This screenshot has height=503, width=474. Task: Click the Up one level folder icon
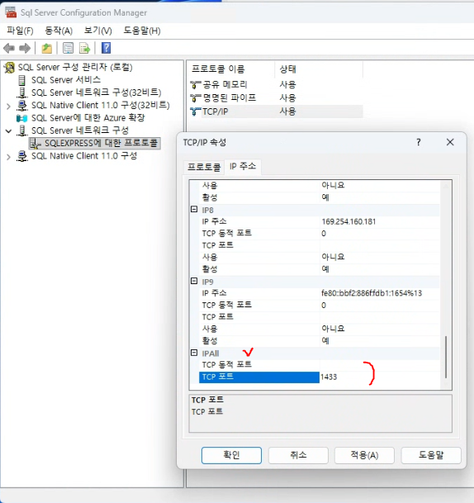(x=47, y=48)
